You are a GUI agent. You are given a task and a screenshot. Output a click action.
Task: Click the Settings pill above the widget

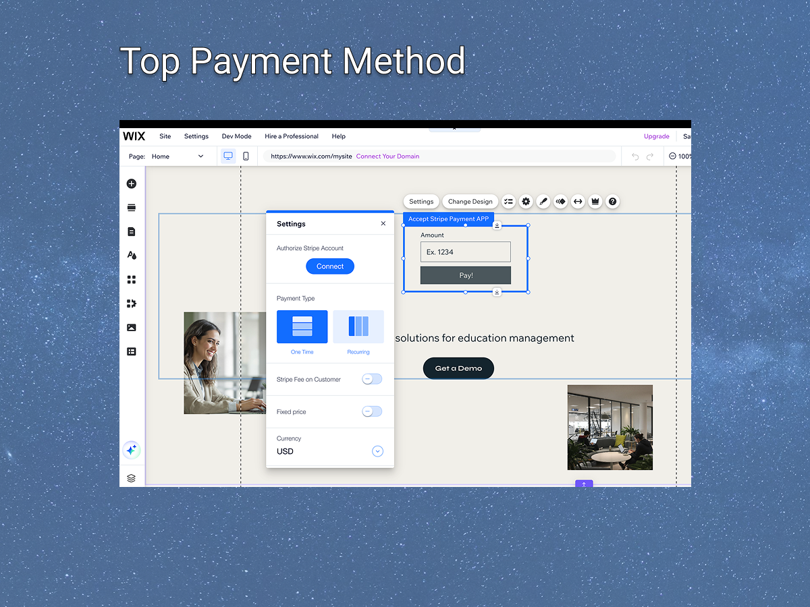(x=421, y=202)
